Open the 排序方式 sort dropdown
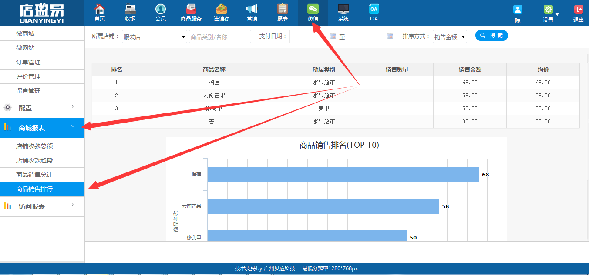Viewport: 589px width, 275px height. tap(450, 37)
